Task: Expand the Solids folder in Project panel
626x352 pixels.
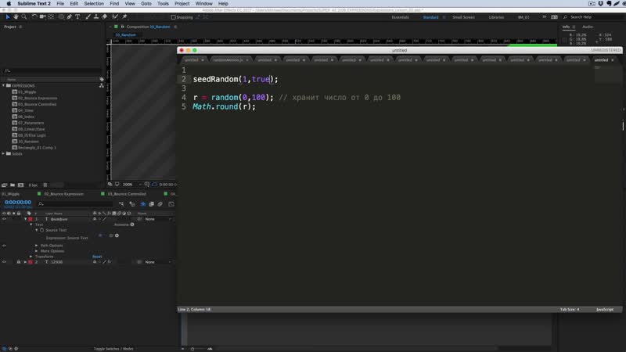Action: 4,153
